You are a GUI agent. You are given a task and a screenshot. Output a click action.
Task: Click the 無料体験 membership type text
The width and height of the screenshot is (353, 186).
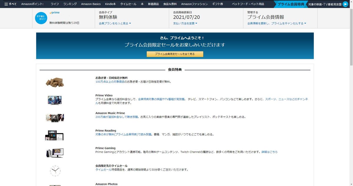click(108, 17)
